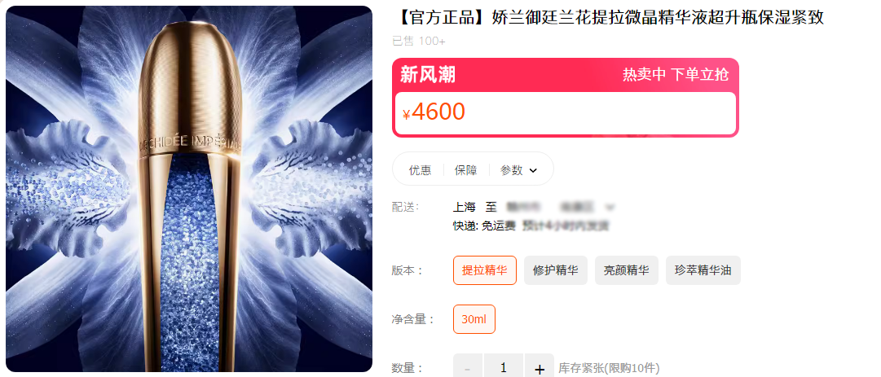Select the 30ml net content option
Image resolution: width=881 pixels, height=377 pixels.
[x=474, y=319]
